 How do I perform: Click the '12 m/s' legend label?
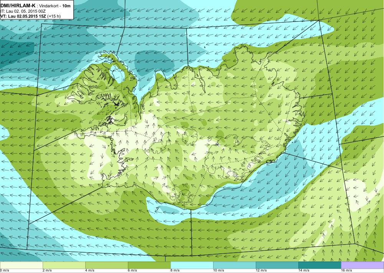pyautogui.click(x=261, y=271)
